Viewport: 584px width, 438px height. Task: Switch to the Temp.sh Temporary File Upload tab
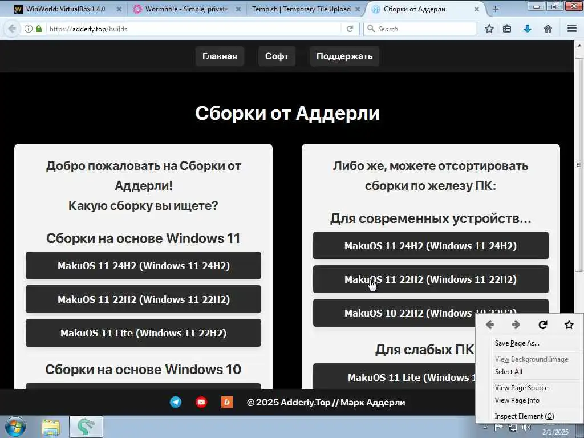(x=302, y=9)
